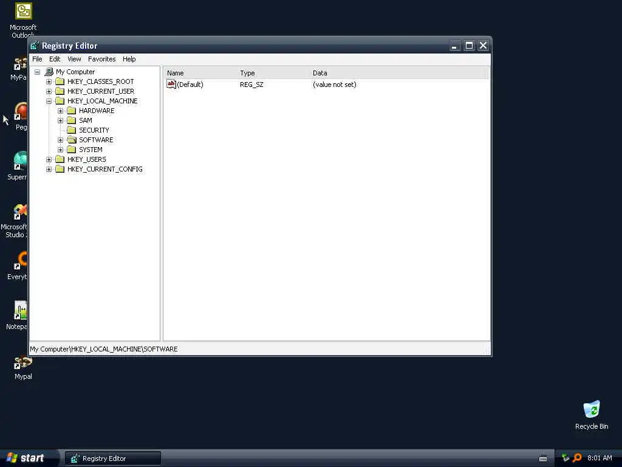The height and width of the screenshot is (467, 622).
Task: Select the HKEY_USERS label
Action: 86,159
